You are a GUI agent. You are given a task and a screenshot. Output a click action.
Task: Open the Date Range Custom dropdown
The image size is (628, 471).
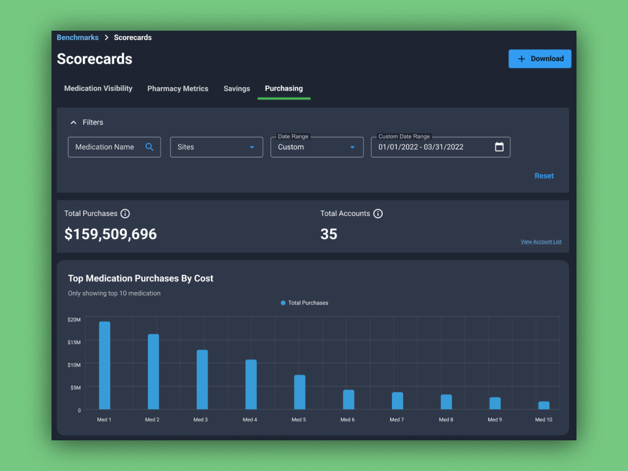tap(317, 147)
